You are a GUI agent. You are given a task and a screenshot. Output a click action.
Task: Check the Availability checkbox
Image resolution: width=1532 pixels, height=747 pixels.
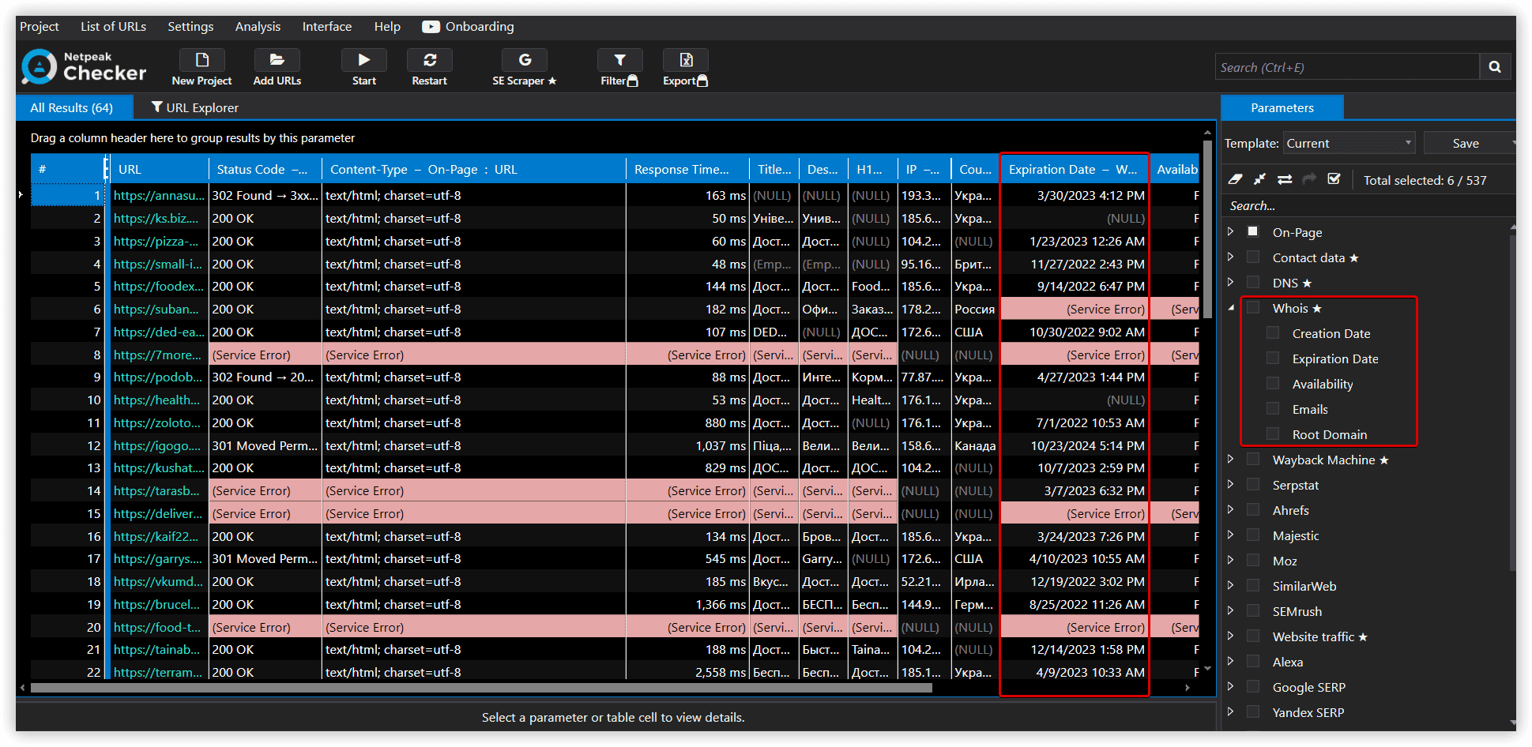tap(1273, 384)
